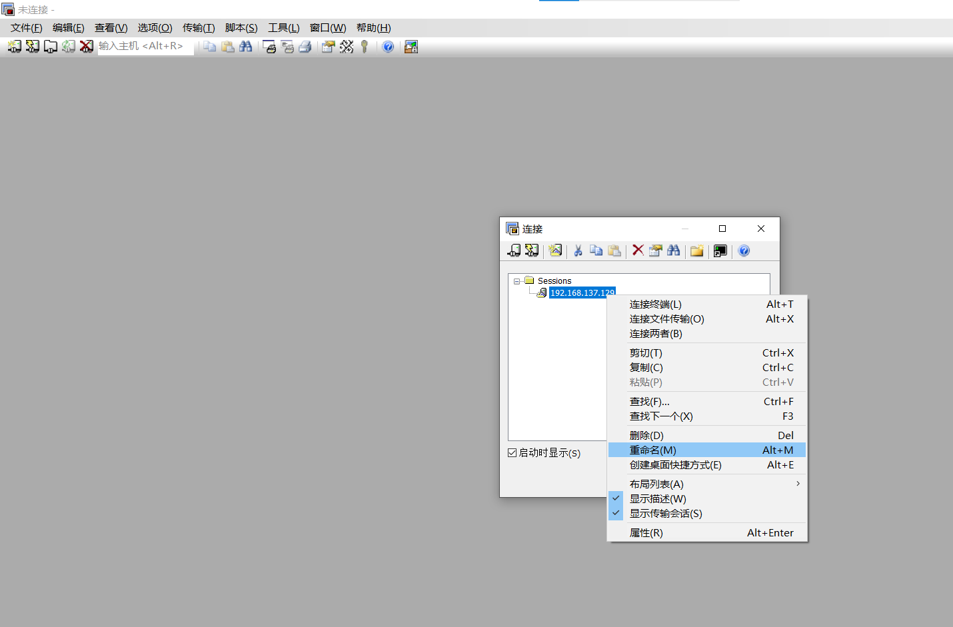This screenshot has width=953, height=627.
Task: Choose 删除(D) from the context menu
Action: coord(707,436)
